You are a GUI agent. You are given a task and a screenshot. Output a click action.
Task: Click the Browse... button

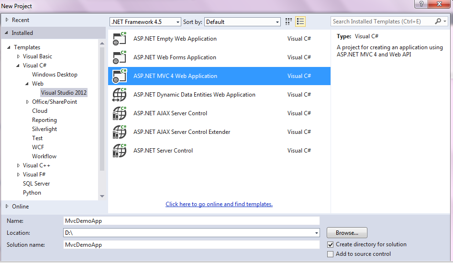(x=347, y=233)
